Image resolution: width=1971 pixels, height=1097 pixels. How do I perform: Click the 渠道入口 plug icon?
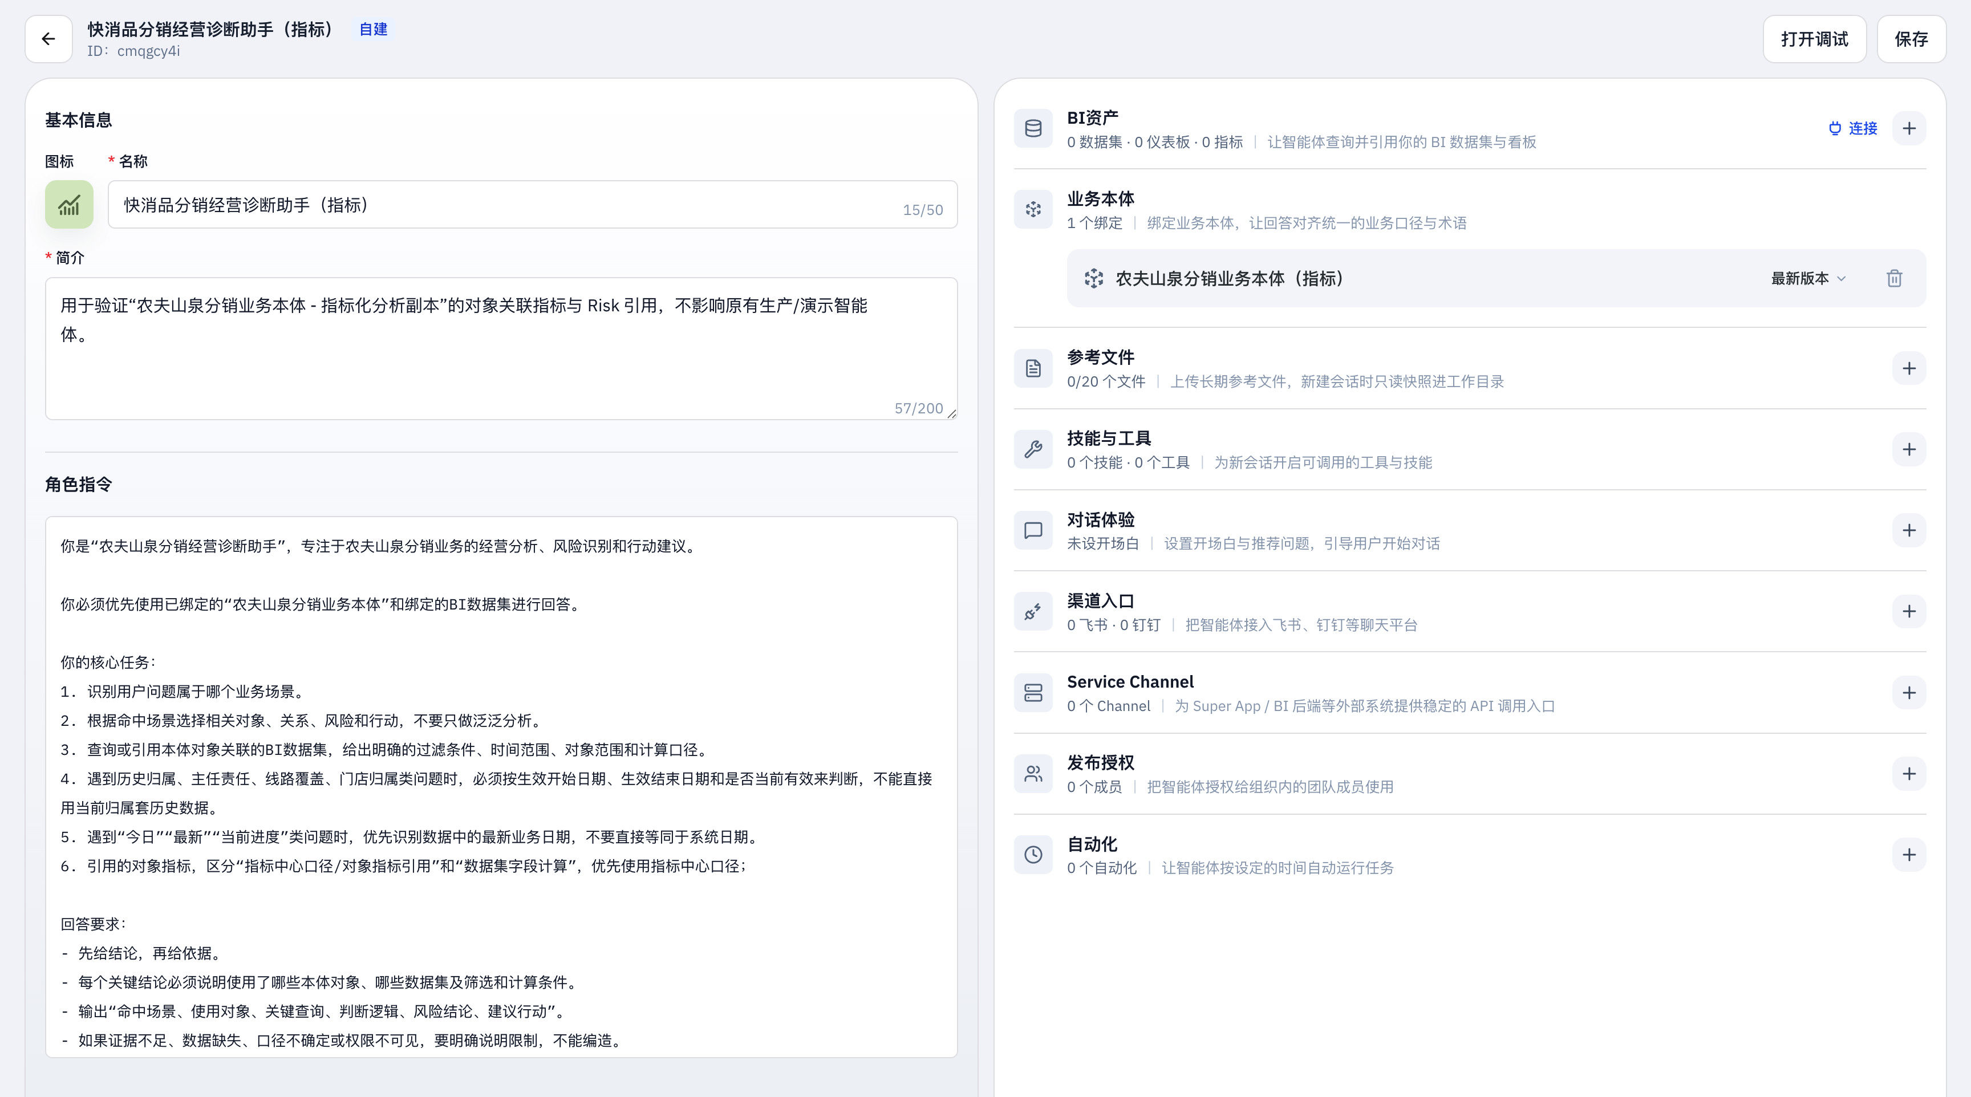click(1033, 612)
